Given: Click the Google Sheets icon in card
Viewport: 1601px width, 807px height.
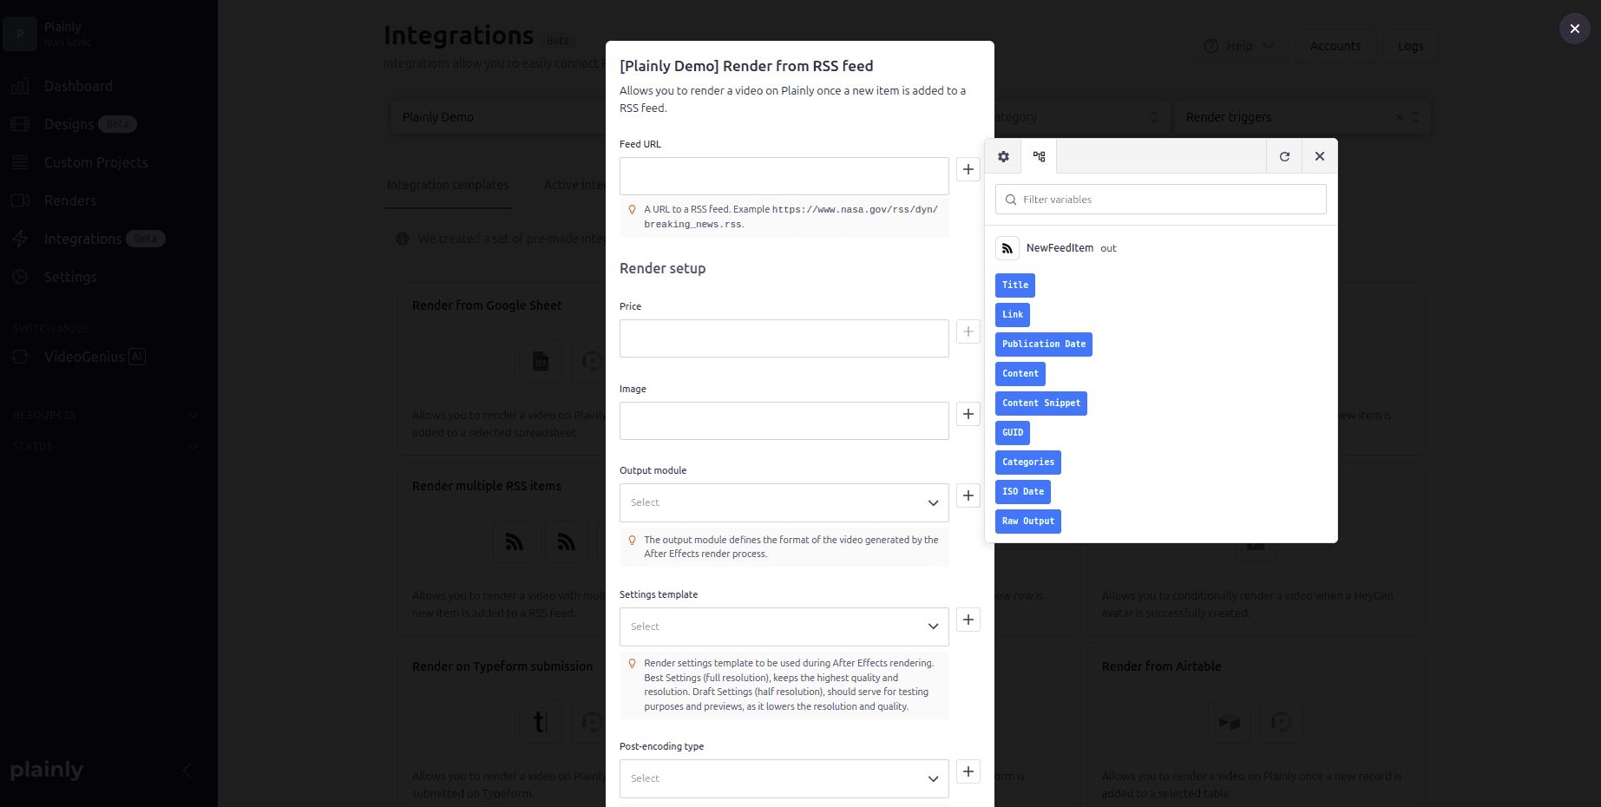Looking at the screenshot, I should click(x=541, y=361).
